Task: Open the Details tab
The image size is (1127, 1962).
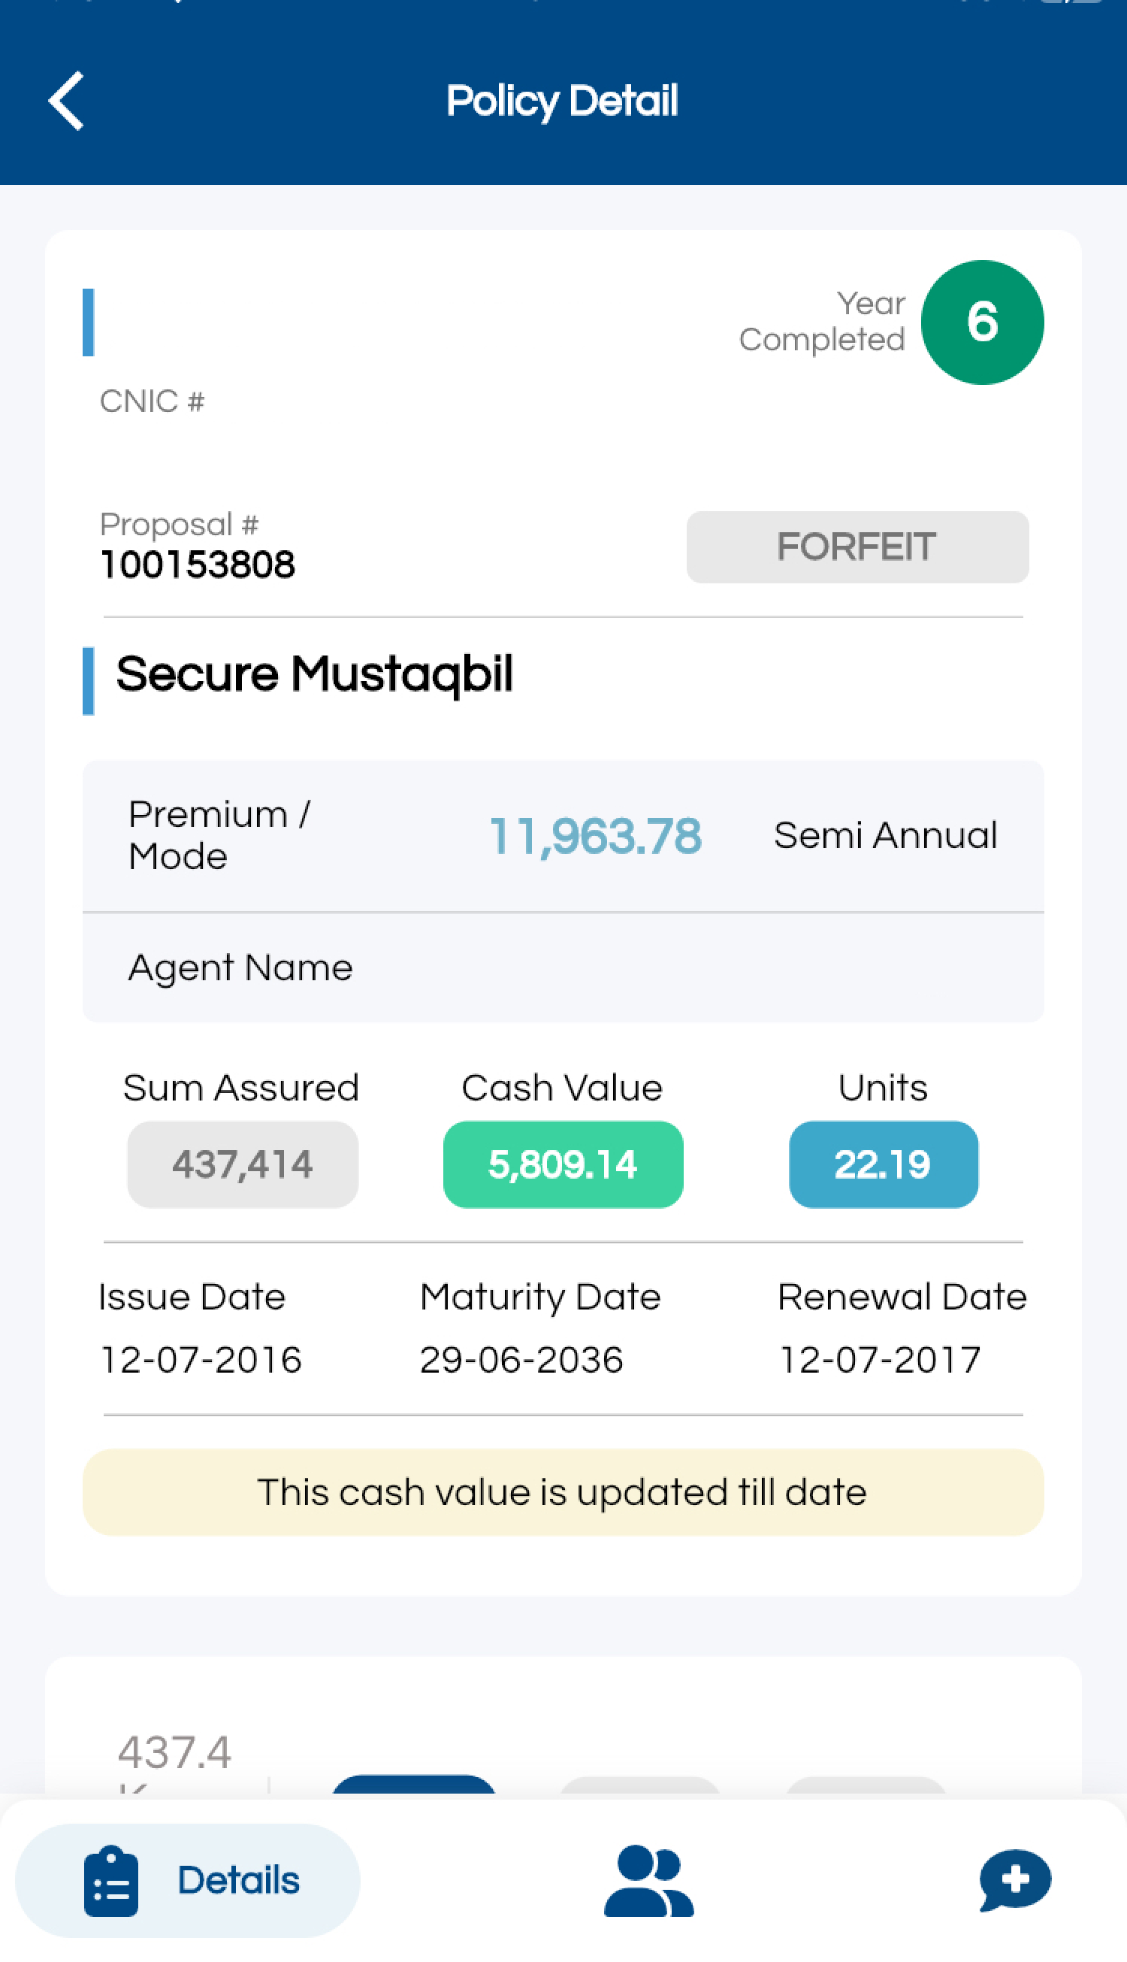Action: pos(188,1880)
